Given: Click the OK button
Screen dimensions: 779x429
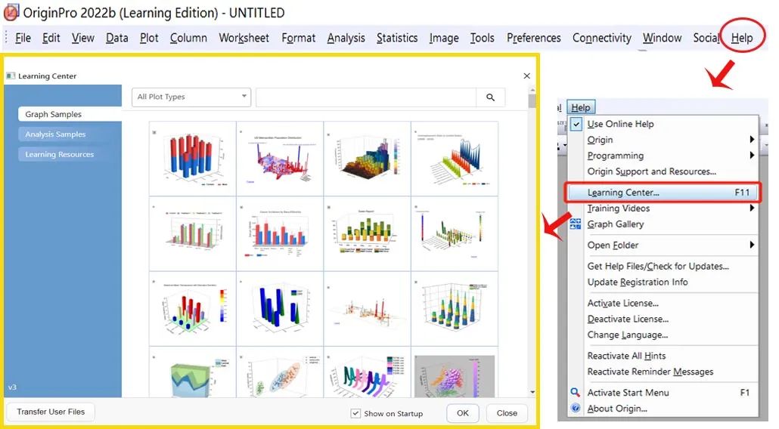Looking at the screenshot, I should [x=463, y=413].
